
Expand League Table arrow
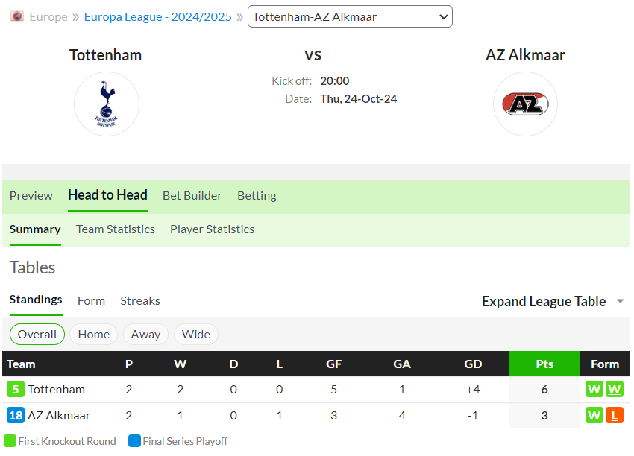(x=621, y=301)
